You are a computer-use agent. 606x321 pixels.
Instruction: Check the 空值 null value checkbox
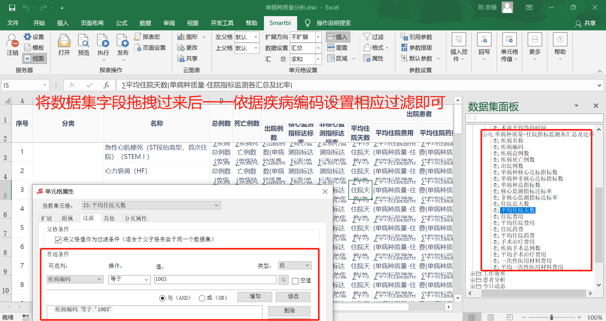[x=295, y=281]
